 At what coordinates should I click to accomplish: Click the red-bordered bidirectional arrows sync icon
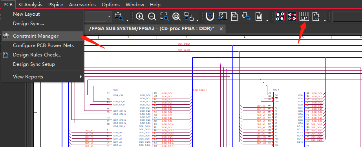tap(292, 16)
